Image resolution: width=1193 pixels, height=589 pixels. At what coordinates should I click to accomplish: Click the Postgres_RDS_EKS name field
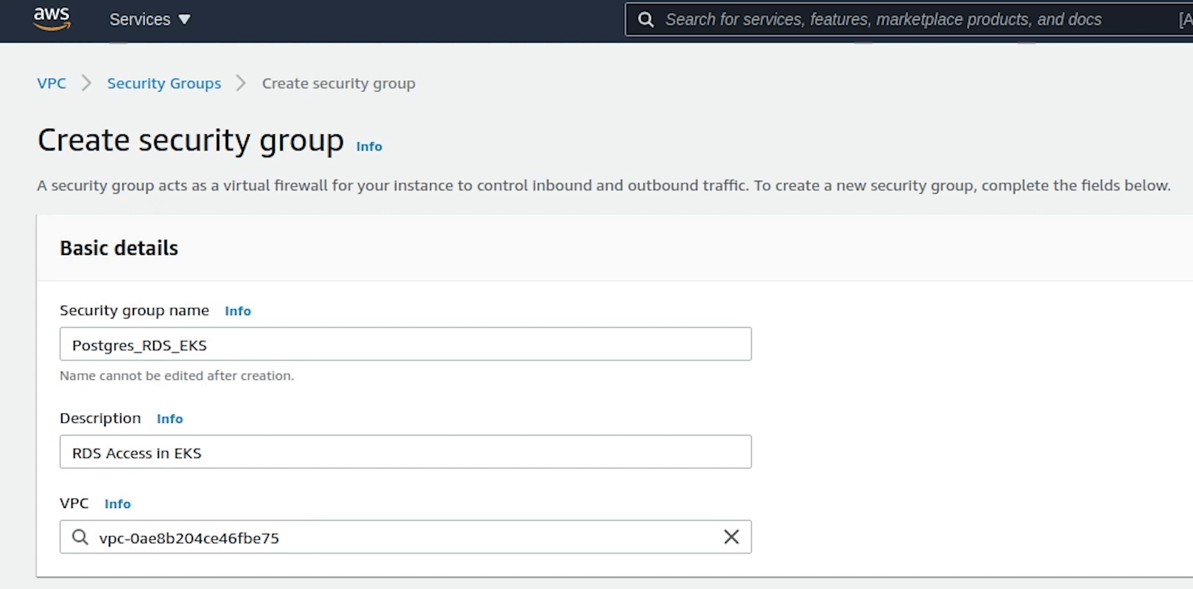[405, 344]
